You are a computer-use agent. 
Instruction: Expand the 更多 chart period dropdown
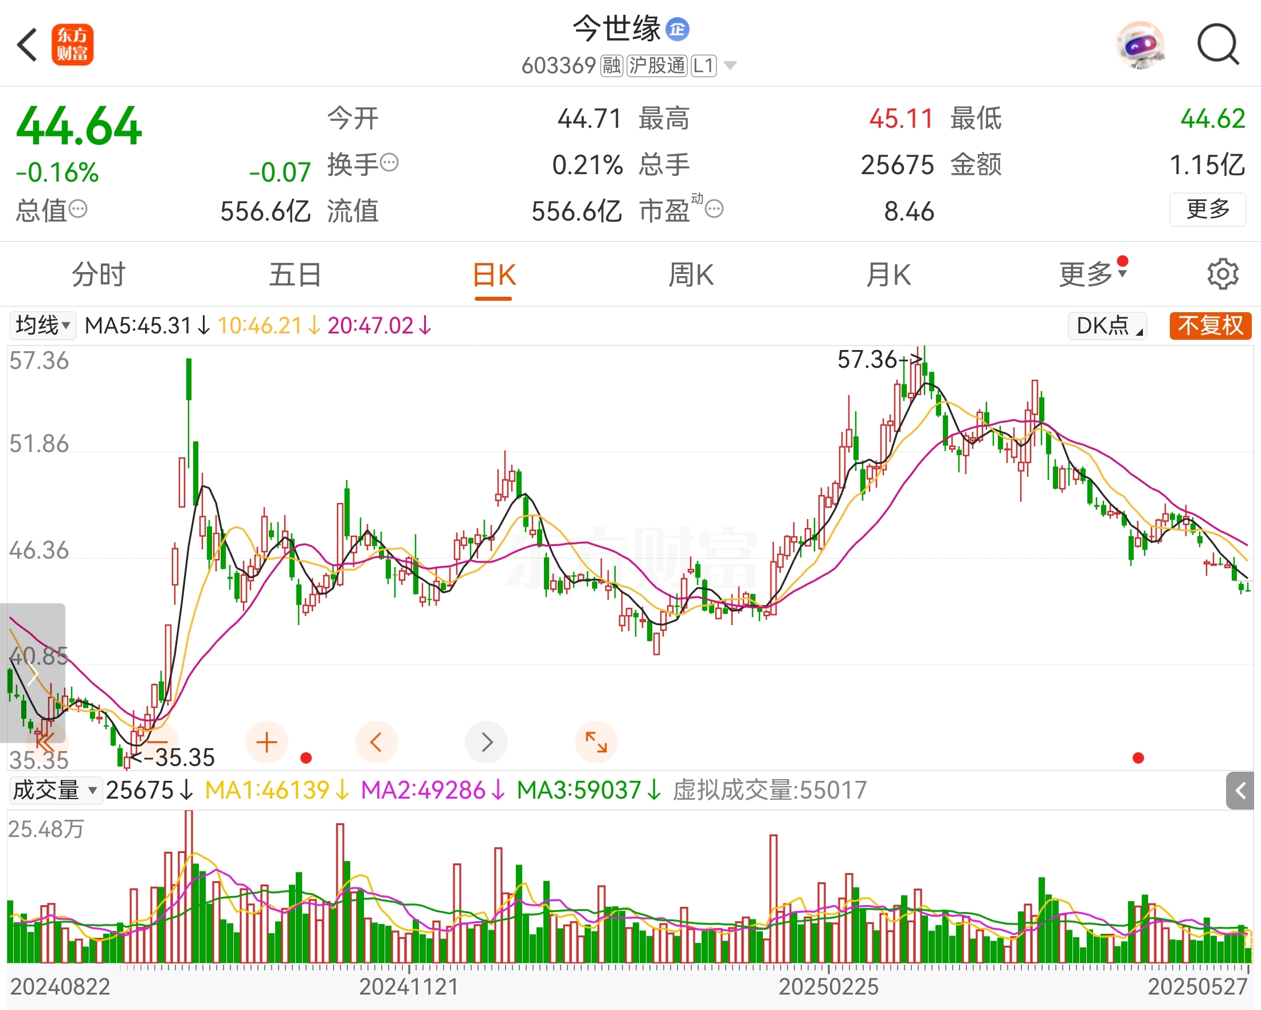(1092, 273)
